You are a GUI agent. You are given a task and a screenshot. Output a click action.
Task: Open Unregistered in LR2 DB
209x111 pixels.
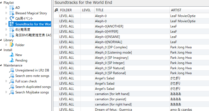[x=32, y=70]
